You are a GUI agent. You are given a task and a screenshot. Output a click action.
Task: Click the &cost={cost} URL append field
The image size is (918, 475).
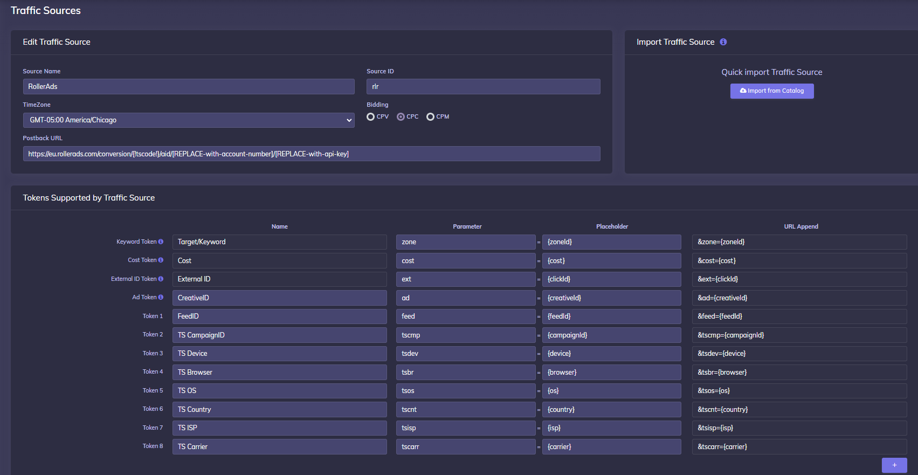point(799,261)
